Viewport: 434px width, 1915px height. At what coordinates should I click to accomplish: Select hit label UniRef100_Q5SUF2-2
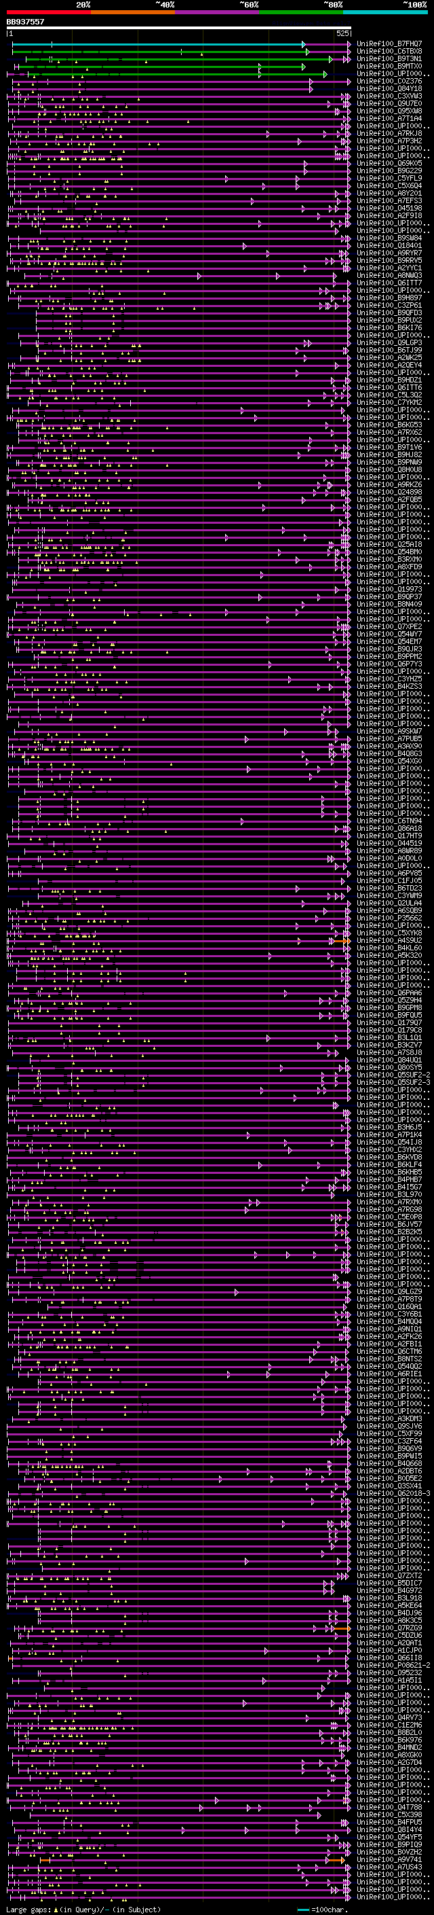[x=393, y=1075]
